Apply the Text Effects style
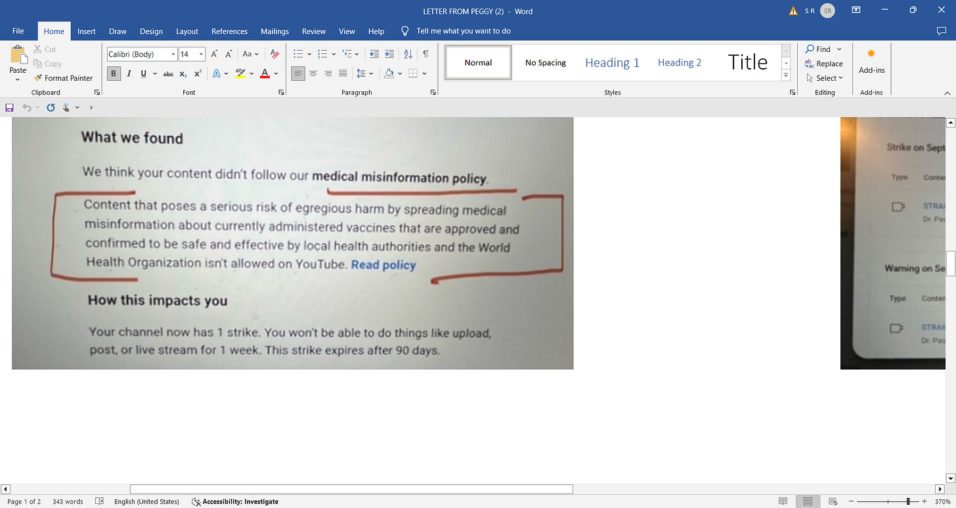The width and height of the screenshot is (956, 508). [217, 74]
